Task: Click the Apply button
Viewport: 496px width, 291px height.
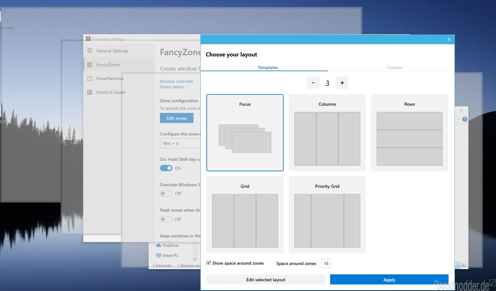Action: point(389,279)
